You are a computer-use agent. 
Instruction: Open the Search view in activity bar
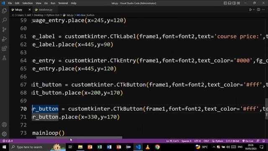click(4, 20)
